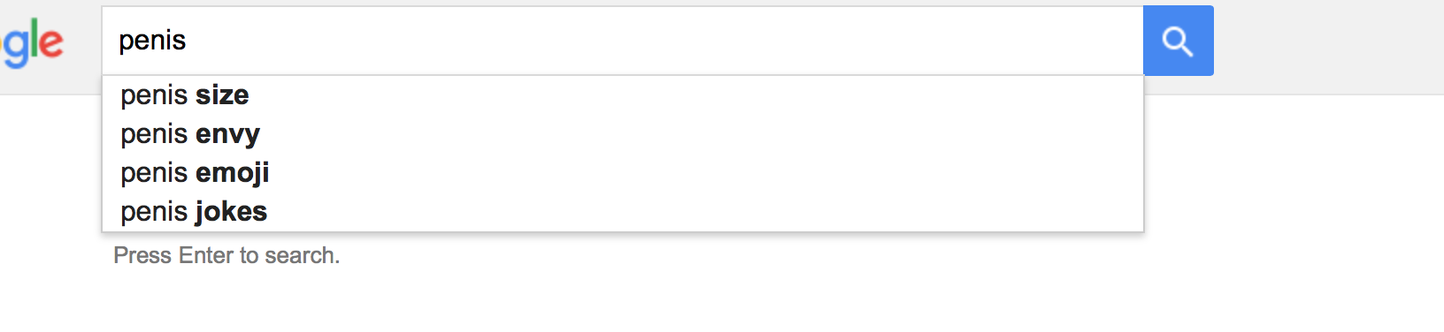The image size is (1444, 332).
Task: Place cursor after the typed query text
Action: click(x=188, y=41)
